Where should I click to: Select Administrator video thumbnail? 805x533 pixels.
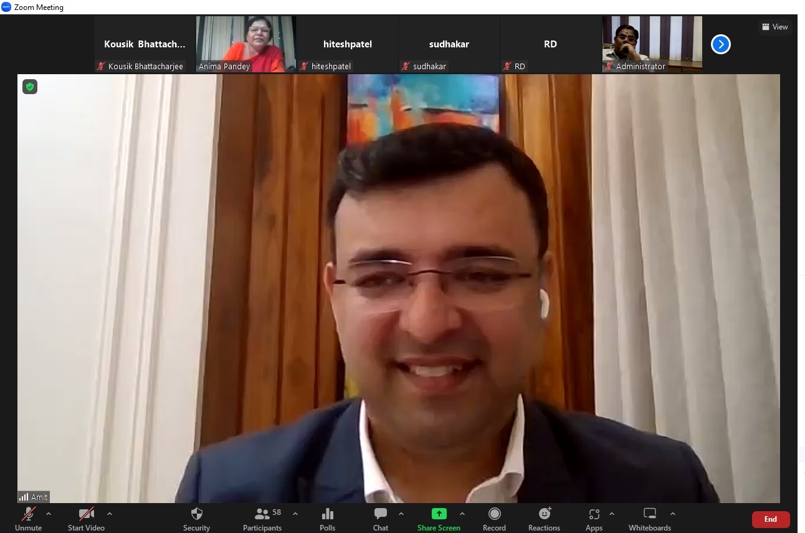click(652, 44)
